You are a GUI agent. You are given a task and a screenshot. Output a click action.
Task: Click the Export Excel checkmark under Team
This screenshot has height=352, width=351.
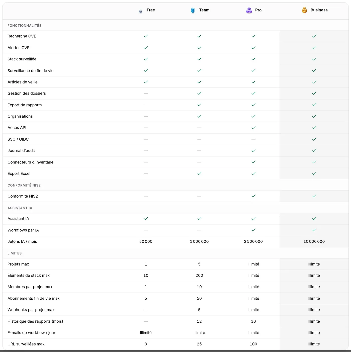(199, 173)
